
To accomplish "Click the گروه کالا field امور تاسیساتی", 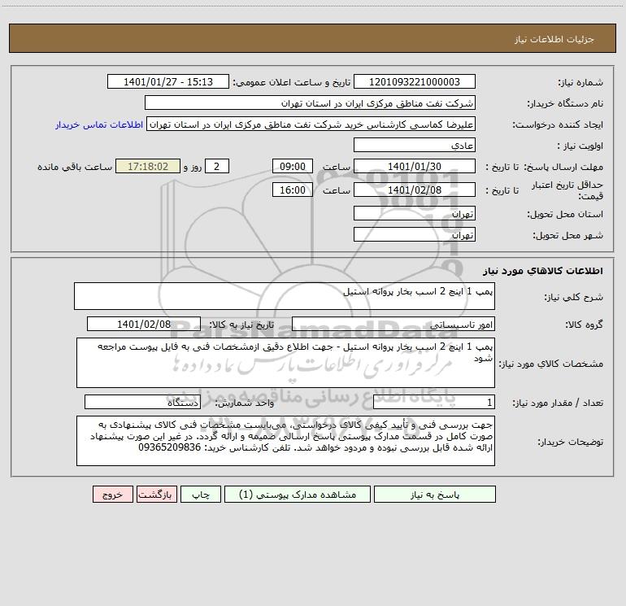I will 393,324.
